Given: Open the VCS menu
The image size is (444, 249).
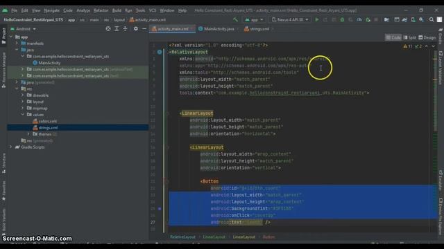Looking at the screenshot, I should click(153, 10).
